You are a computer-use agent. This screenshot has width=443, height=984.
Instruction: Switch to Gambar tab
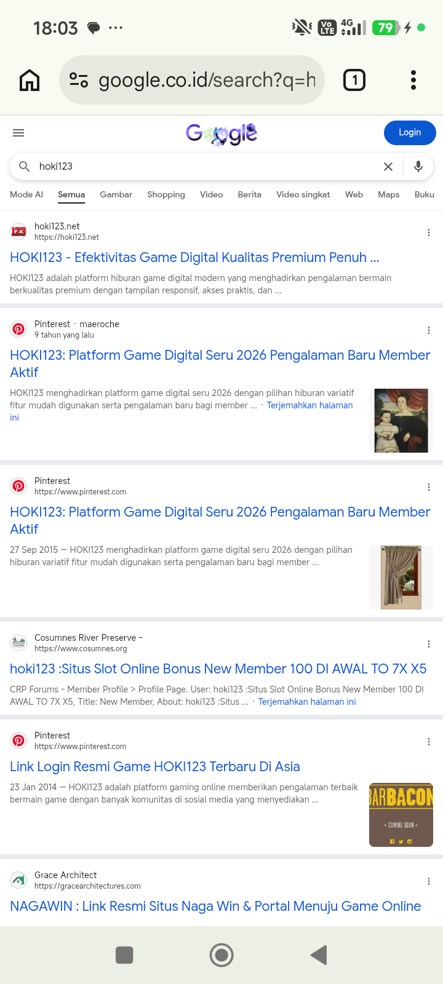116,194
